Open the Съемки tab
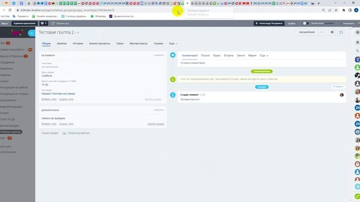 [159, 44]
